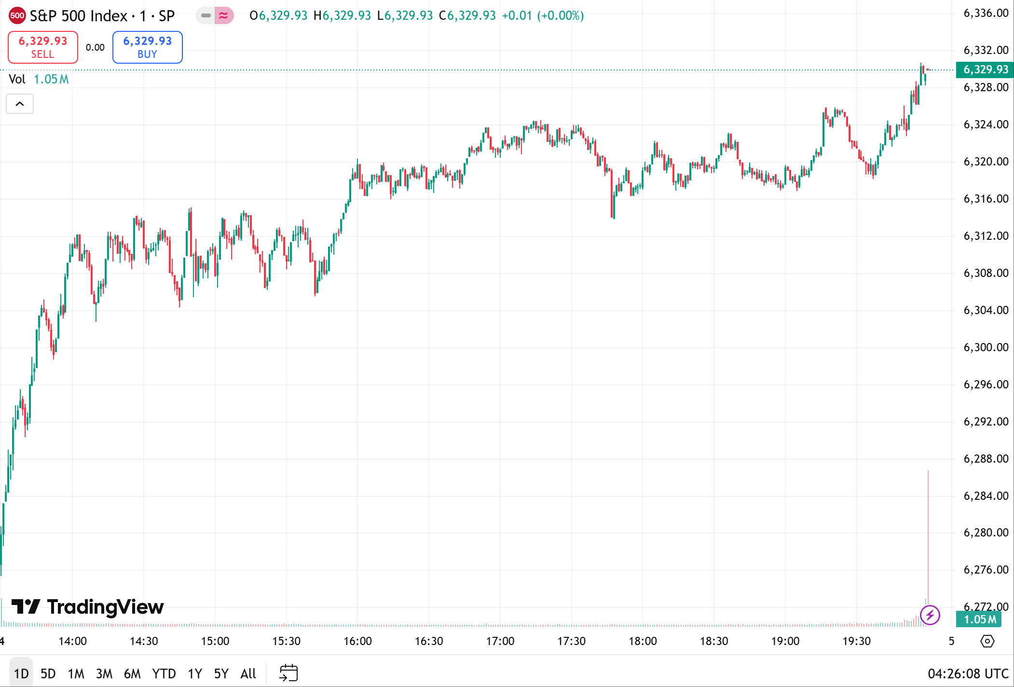Collapse the indicator legend with chevron
Viewport: 1014px width, 687px height.
pos(20,104)
